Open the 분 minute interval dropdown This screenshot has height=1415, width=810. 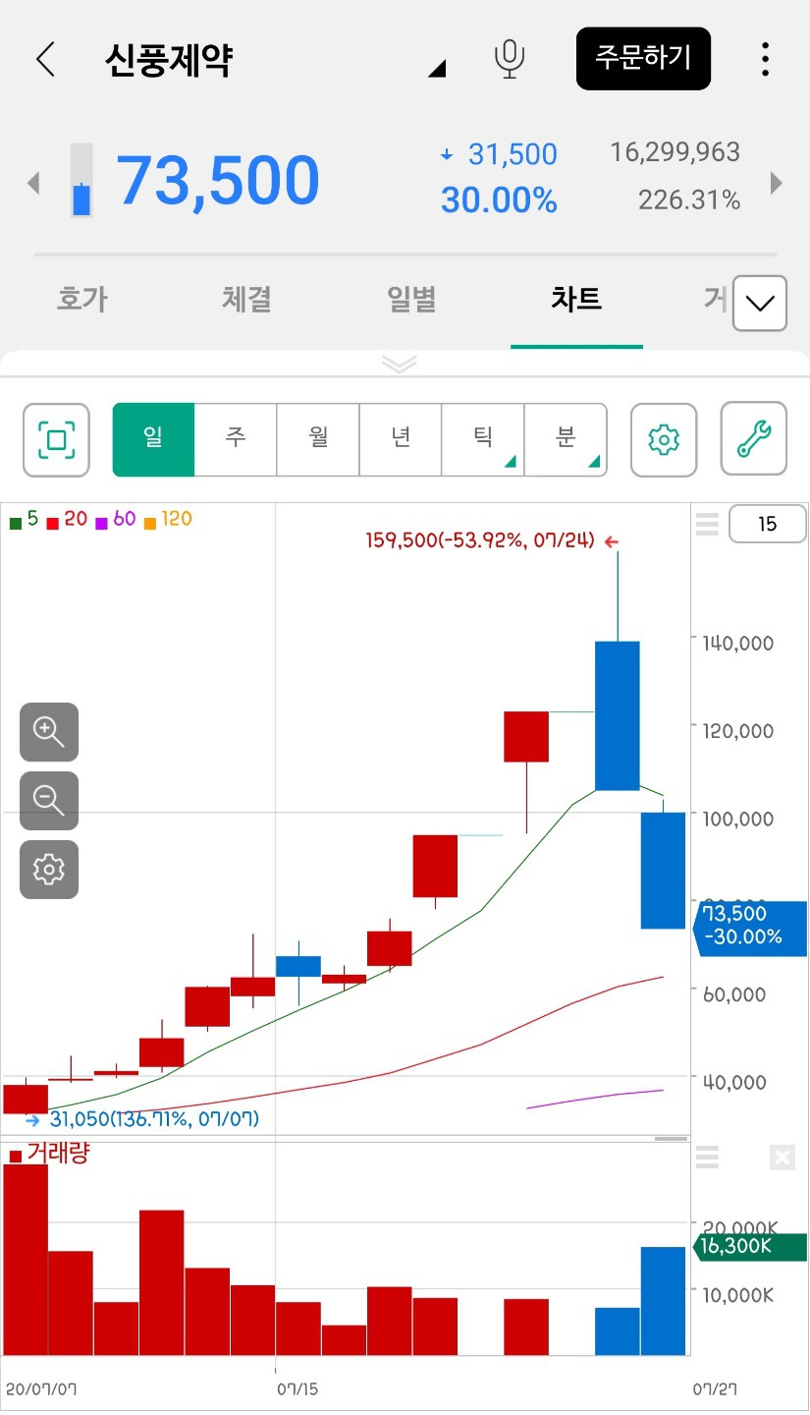[x=566, y=439]
